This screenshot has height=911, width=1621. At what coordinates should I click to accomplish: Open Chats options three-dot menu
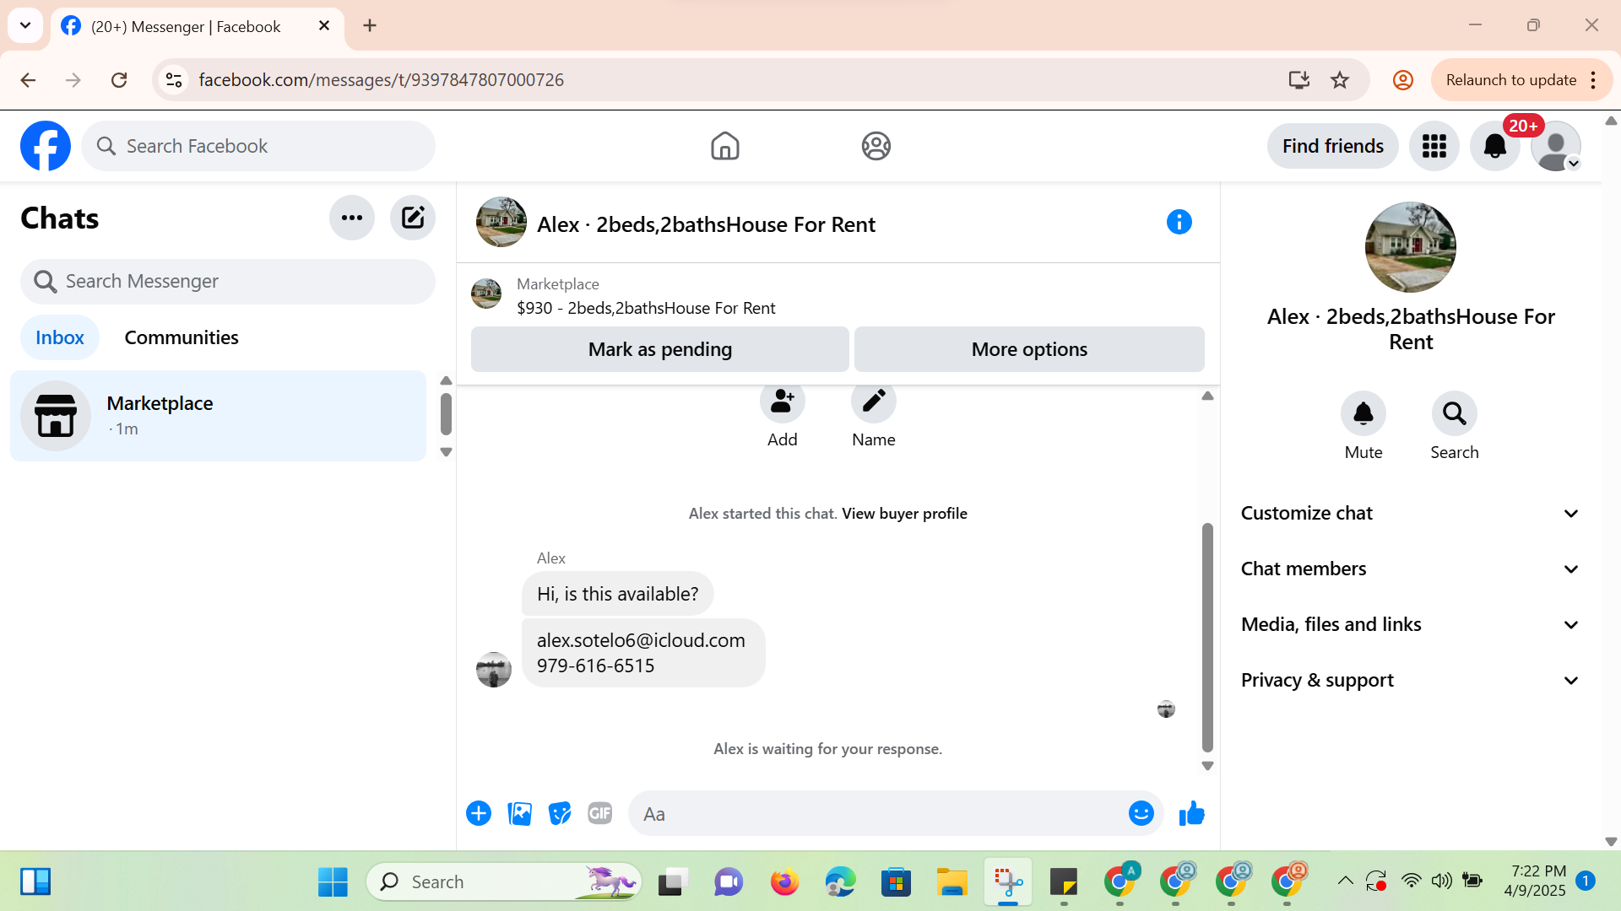(352, 218)
